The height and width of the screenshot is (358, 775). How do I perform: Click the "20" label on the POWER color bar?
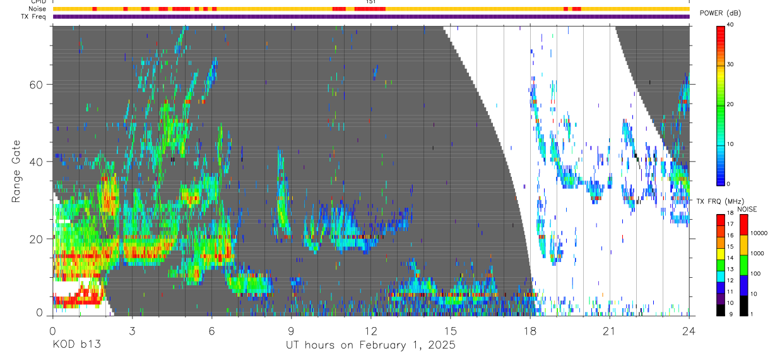tap(731, 104)
